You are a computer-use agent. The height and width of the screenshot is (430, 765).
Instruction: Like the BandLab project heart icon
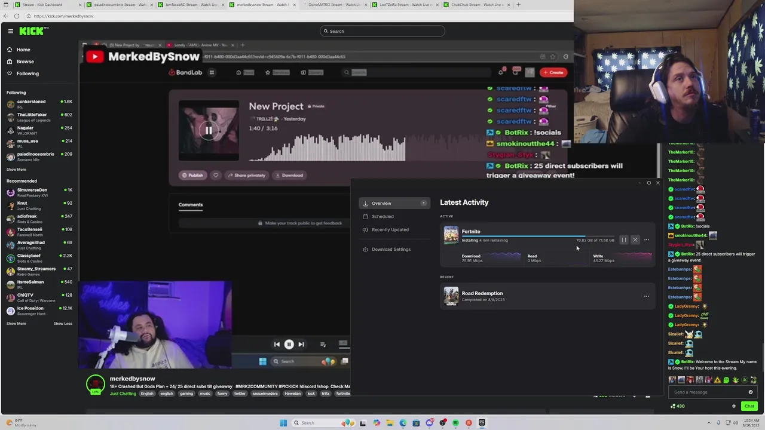(x=216, y=175)
